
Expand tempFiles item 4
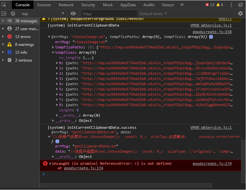57,84
